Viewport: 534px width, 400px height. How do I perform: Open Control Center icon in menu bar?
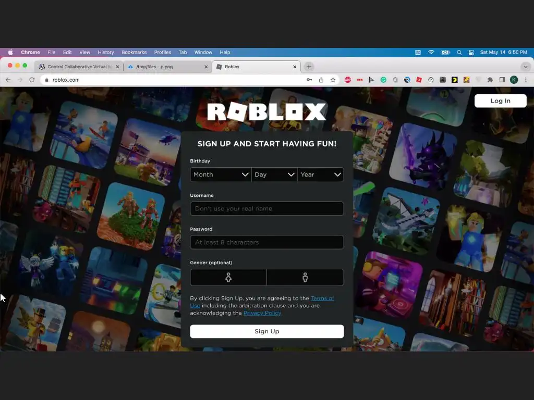tap(471, 52)
